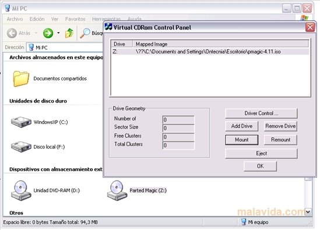Select the Parted Magic (Z:) drive icon

coord(117,190)
